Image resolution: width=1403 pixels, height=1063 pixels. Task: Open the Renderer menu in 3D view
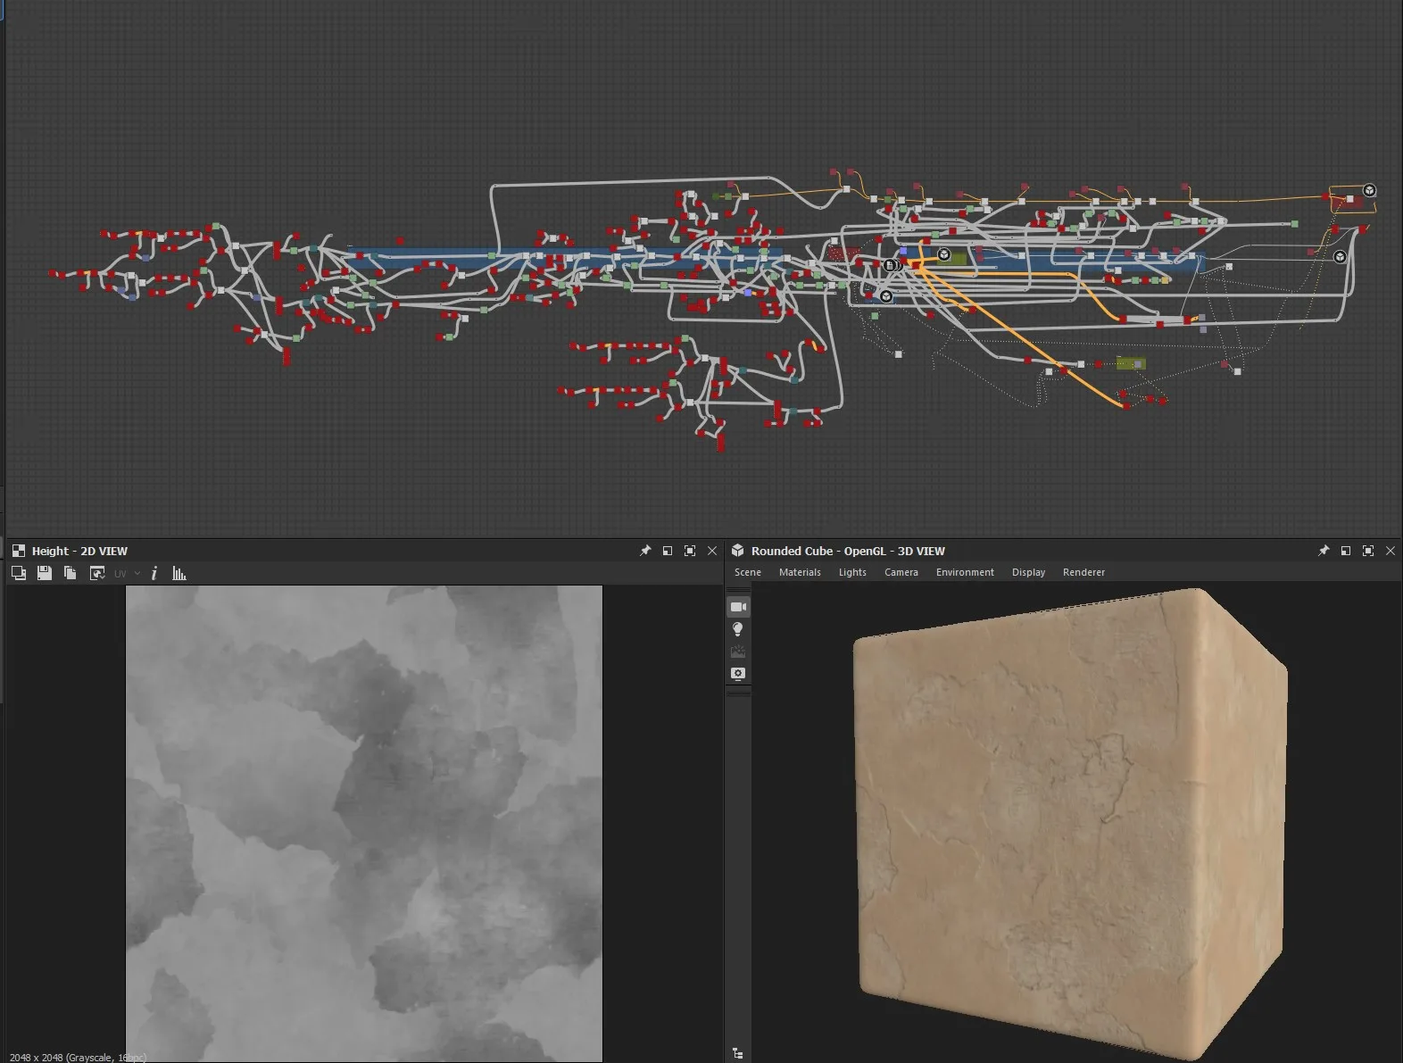click(1083, 572)
